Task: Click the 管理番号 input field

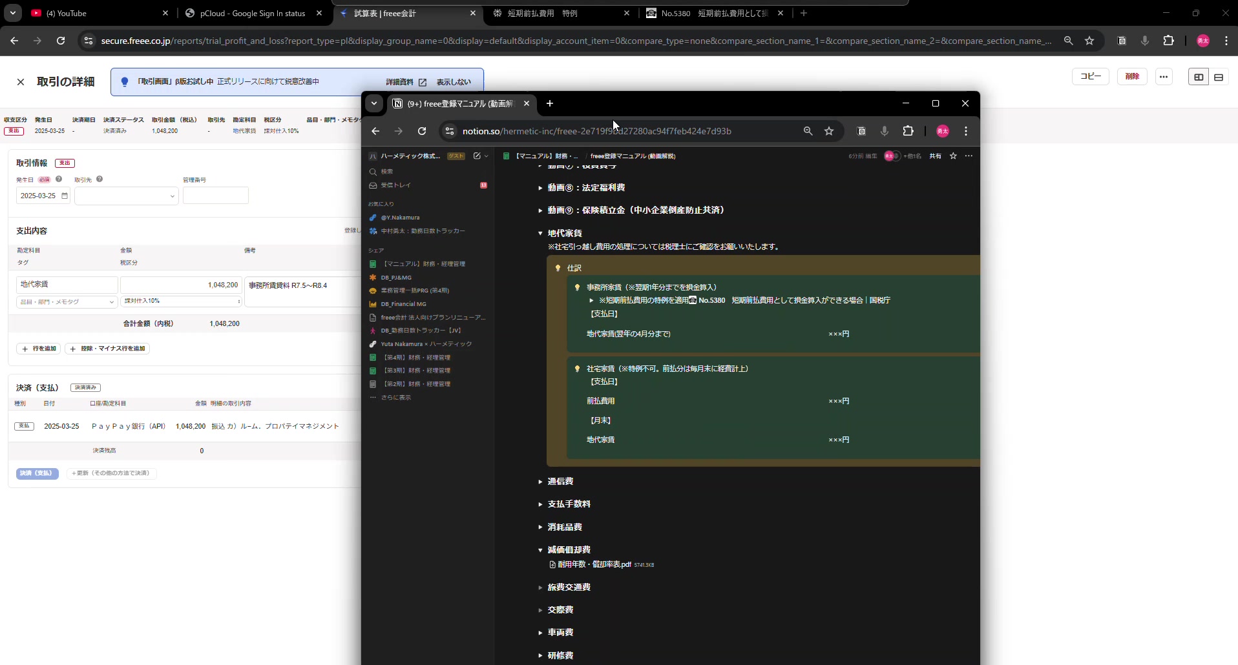Action: click(216, 196)
